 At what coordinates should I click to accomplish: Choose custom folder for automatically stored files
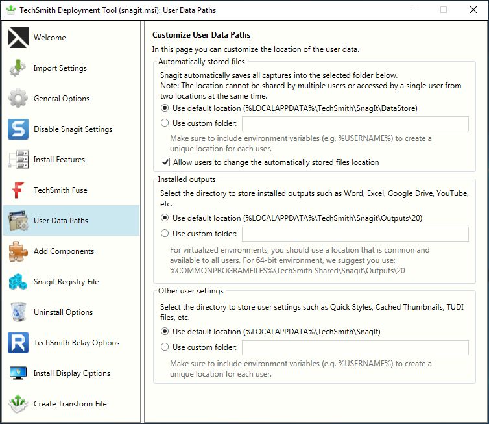click(165, 123)
